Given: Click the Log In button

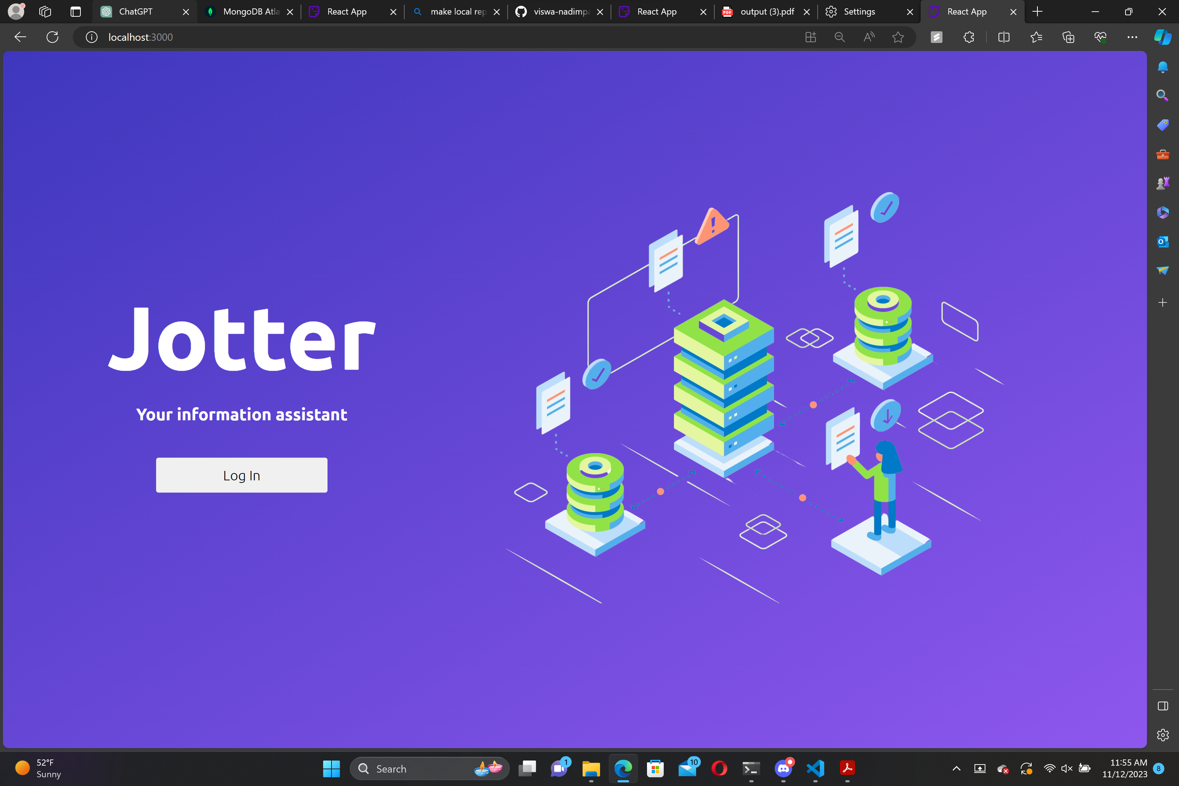Looking at the screenshot, I should (241, 475).
